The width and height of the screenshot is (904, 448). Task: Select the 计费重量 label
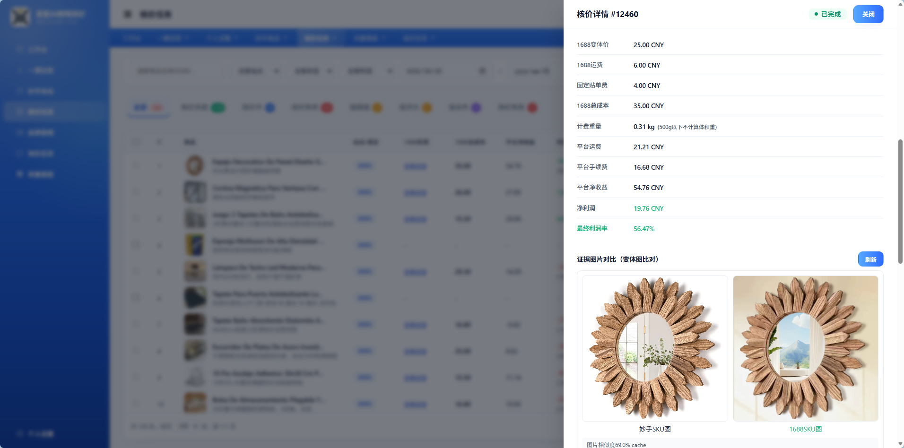(x=589, y=127)
